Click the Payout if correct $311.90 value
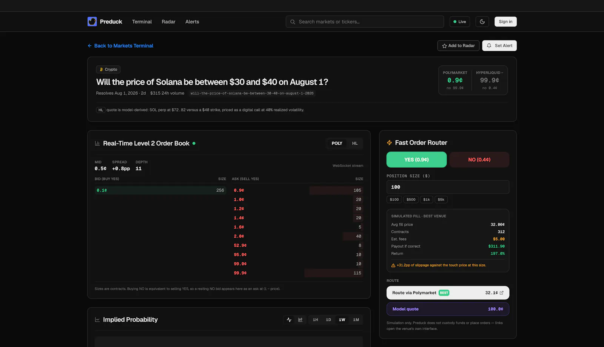Image resolution: width=604 pixels, height=347 pixels. [496, 246]
